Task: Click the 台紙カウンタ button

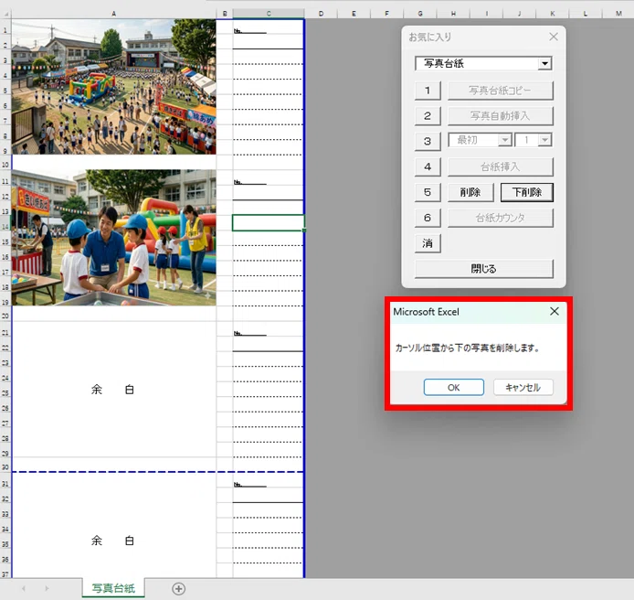Action: [x=500, y=218]
